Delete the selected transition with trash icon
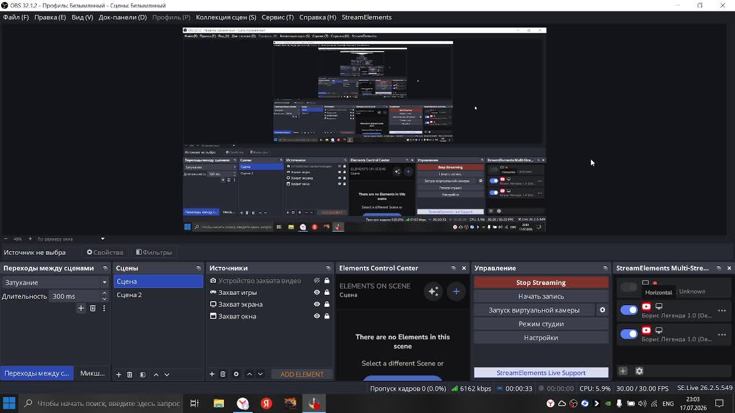 [x=92, y=309]
